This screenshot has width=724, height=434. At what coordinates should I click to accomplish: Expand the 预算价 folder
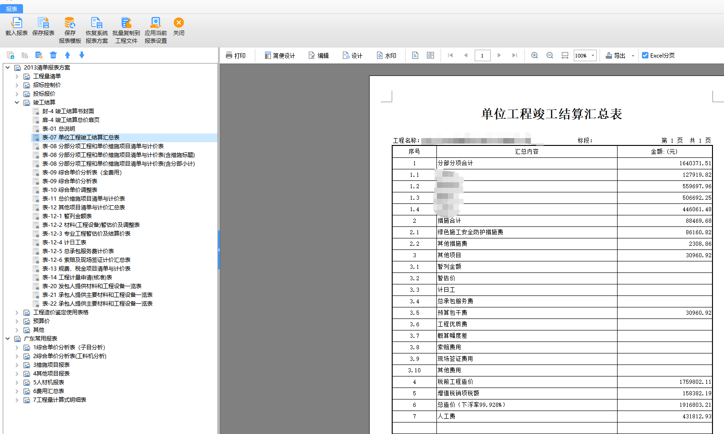point(17,321)
